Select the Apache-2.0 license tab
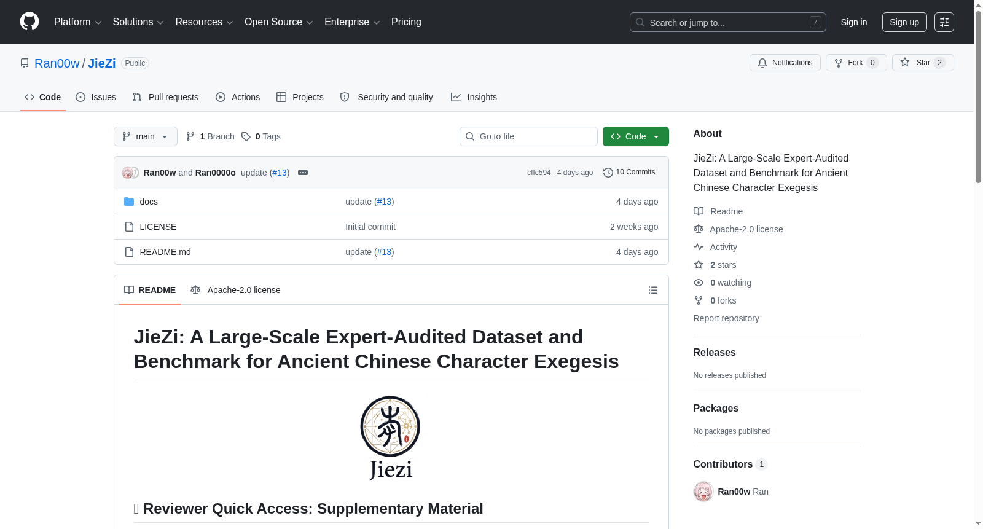The height and width of the screenshot is (529, 983). coord(235,290)
